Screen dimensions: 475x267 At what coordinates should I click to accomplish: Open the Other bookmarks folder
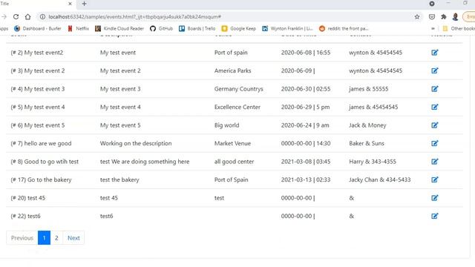tap(459, 28)
